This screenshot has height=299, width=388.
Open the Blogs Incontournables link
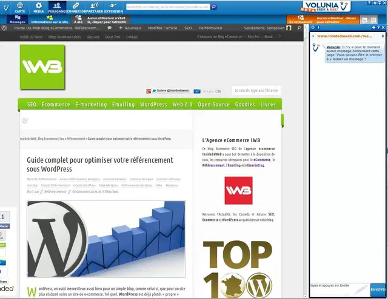pos(65,37)
